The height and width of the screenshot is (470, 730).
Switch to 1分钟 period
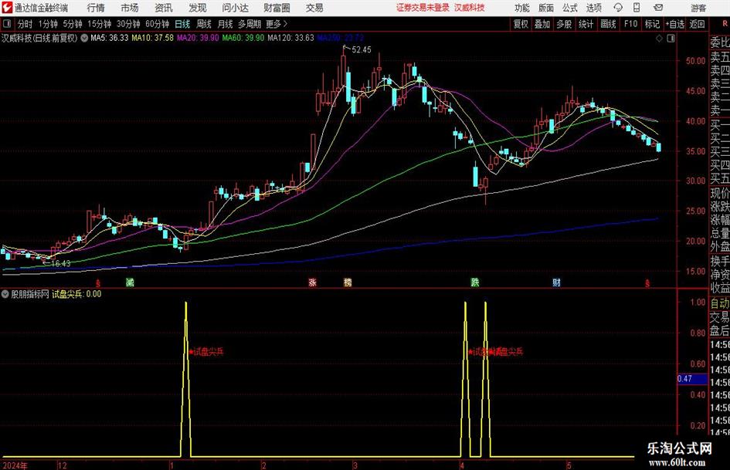pos(48,24)
